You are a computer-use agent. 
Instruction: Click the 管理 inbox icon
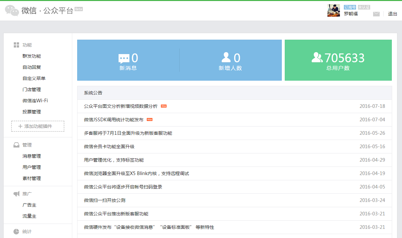pos(16,145)
